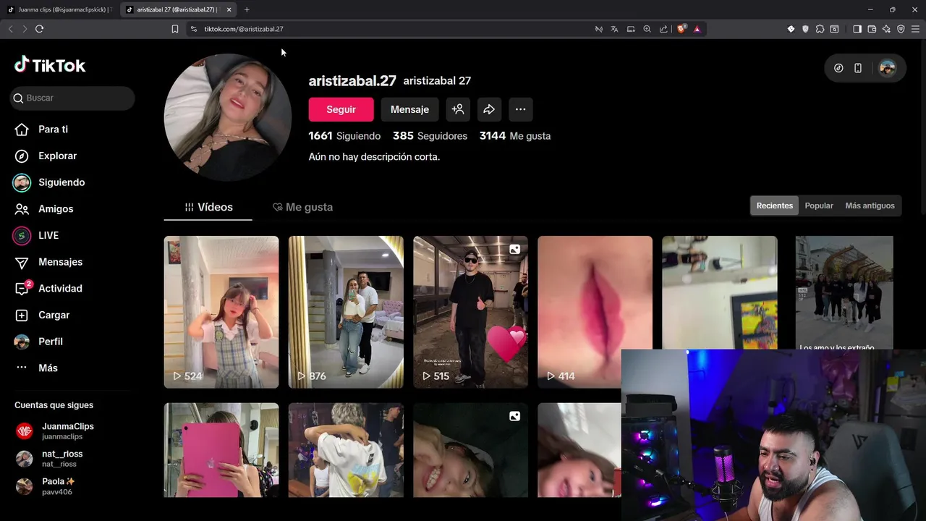Click the profile avatar picture
This screenshot has height=521, width=926.
[228, 117]
